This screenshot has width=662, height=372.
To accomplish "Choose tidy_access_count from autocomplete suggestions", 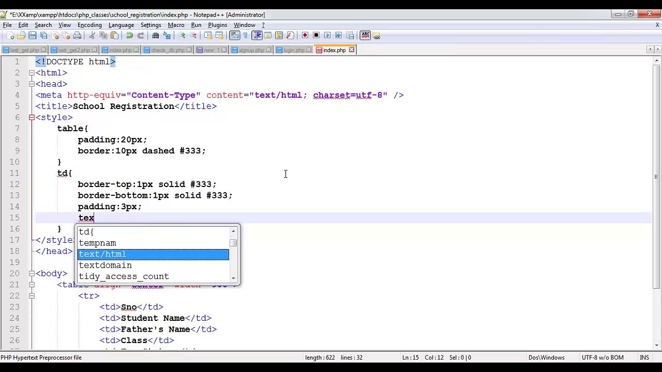I will coord(153,276).
